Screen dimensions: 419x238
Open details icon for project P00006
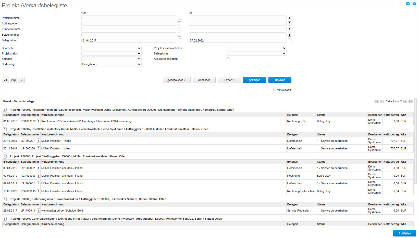[x=5, y=199]
